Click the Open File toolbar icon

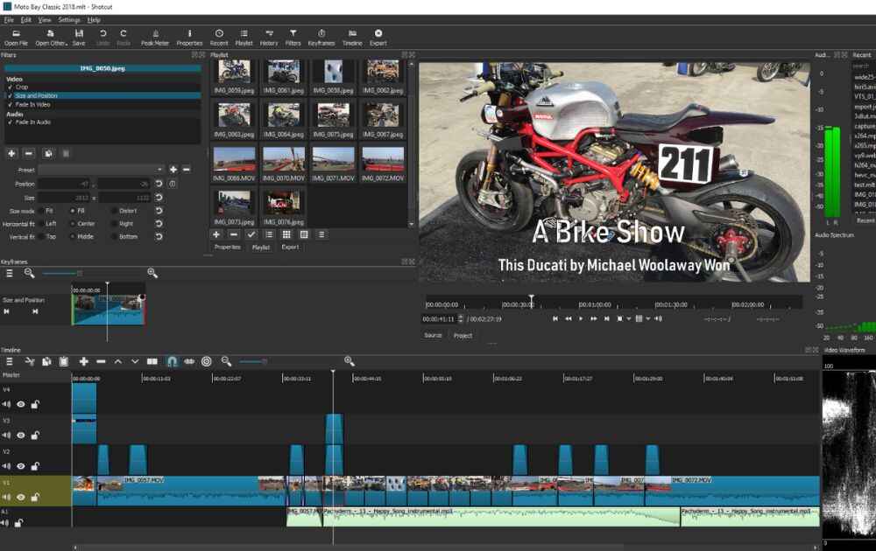(x=16, y=38)
